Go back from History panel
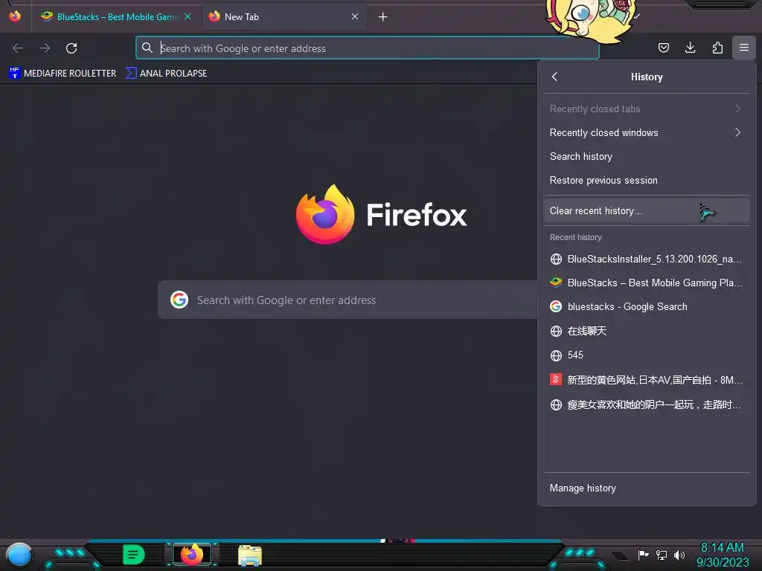This screenshot has width=762, height=571. point(554,77)
